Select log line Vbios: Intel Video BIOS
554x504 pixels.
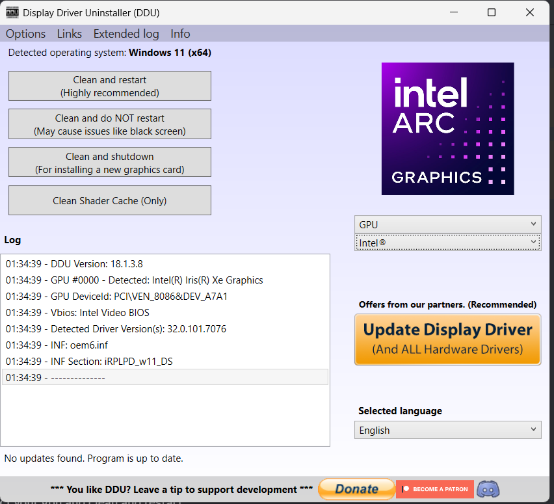(165, 313)
